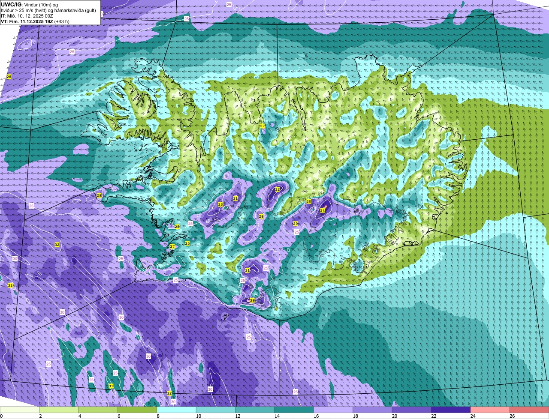
Task: Click the yellow 34 maximum gust label
Action: coord(323,210)
